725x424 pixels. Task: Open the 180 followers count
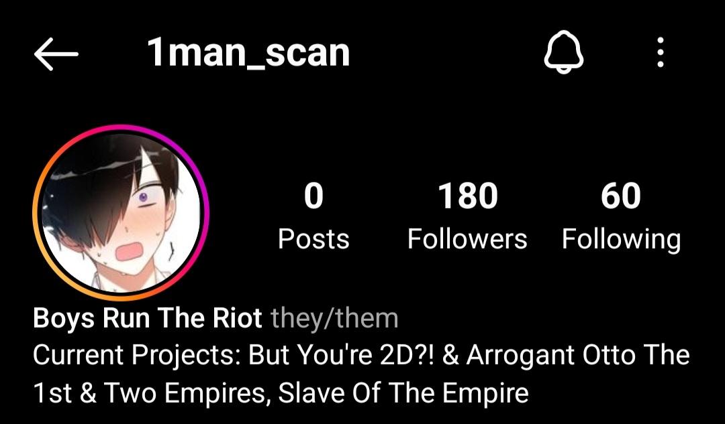(467, 196)
